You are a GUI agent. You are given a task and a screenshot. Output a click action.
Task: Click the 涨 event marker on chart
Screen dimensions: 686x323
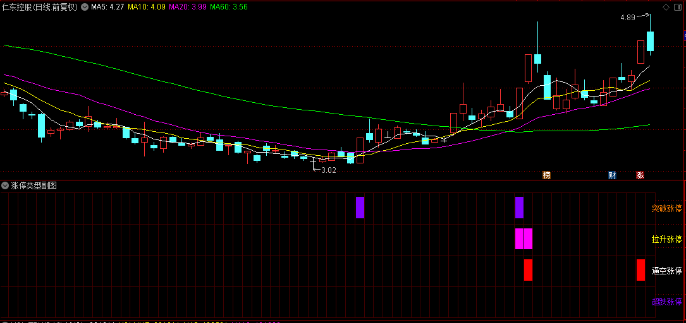(640, 175)
